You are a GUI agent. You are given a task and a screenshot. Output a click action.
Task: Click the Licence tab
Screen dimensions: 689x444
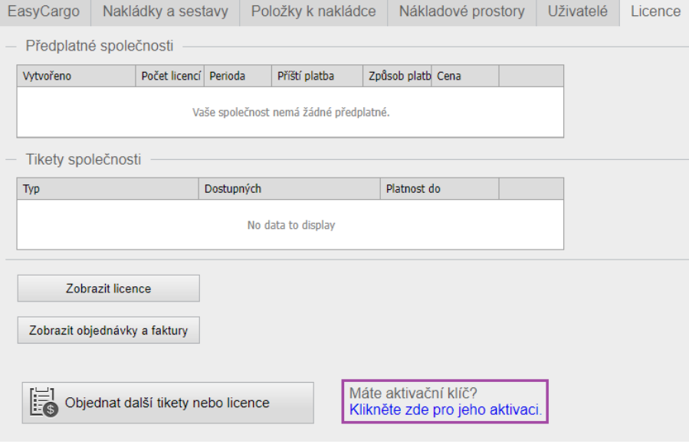pyautogui.click(x=655, y=12)
